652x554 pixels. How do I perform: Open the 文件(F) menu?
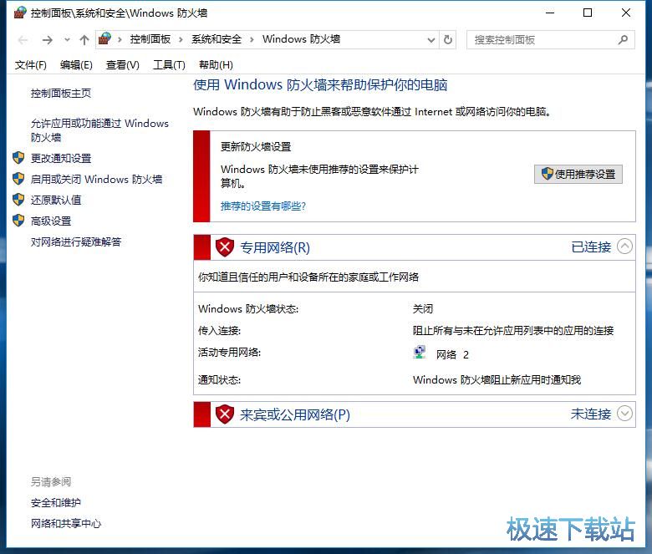click(30, 65)
